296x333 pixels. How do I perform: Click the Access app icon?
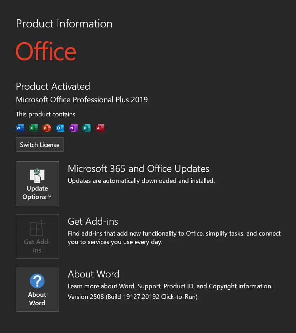coord(100,128)
